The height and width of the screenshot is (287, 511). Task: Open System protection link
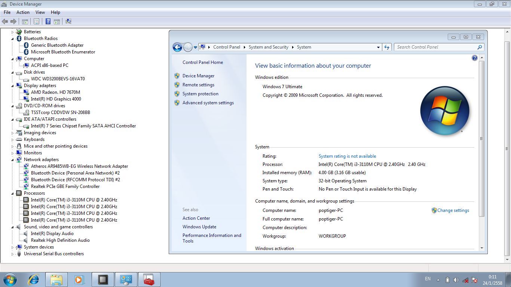[201, 94]
